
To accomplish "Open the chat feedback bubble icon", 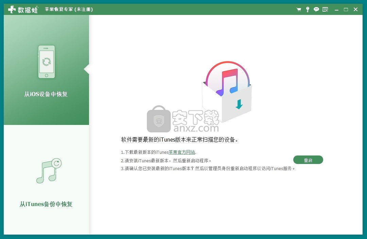I will [316, 10].
